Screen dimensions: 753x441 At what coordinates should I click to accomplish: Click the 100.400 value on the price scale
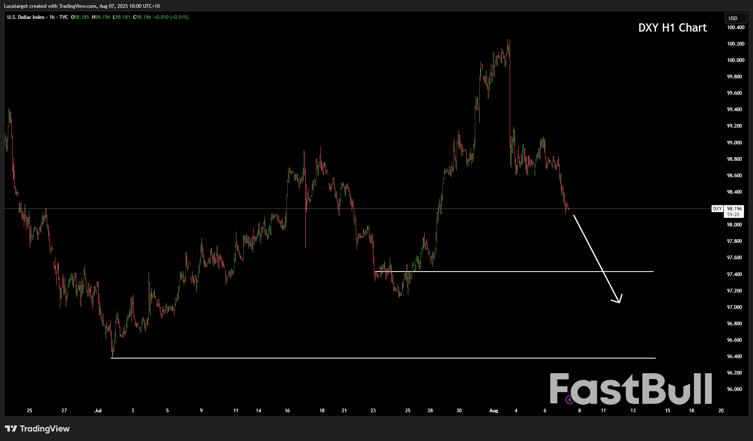click(x=736, y=27)
